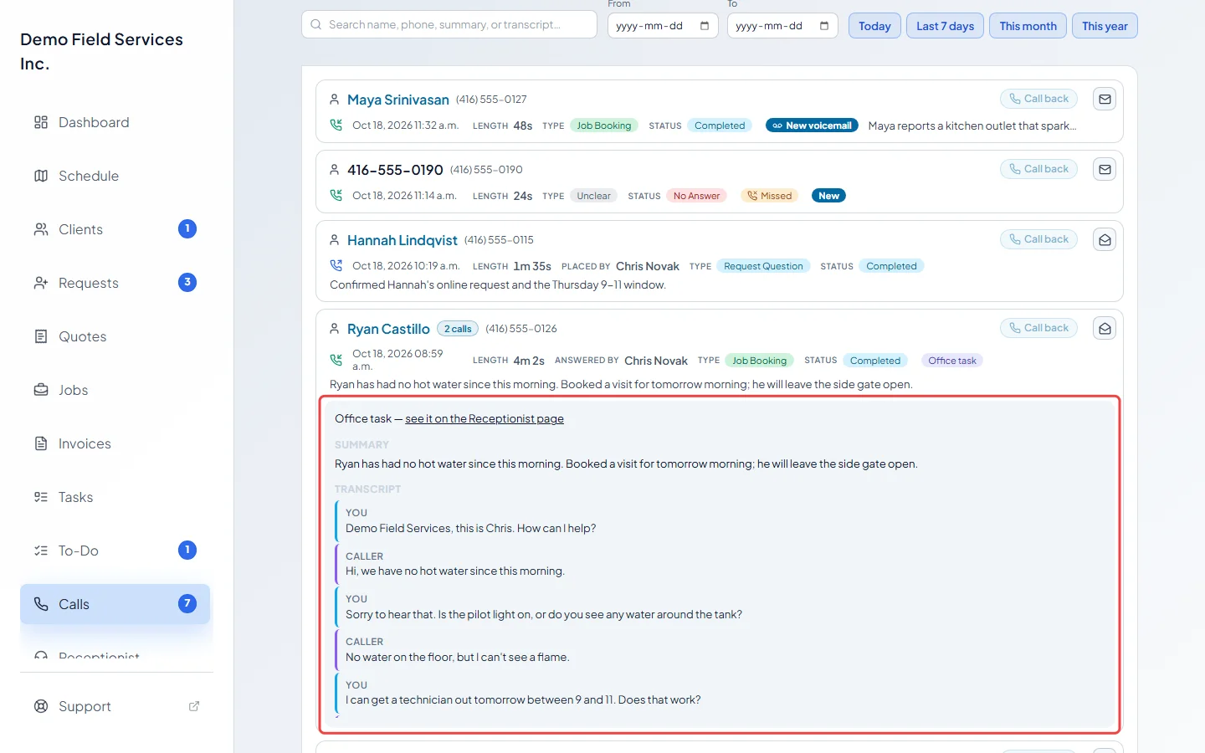Select the Calls item in the sidebar
This screenshot has width=1205, height=753.
click(115, 604)
